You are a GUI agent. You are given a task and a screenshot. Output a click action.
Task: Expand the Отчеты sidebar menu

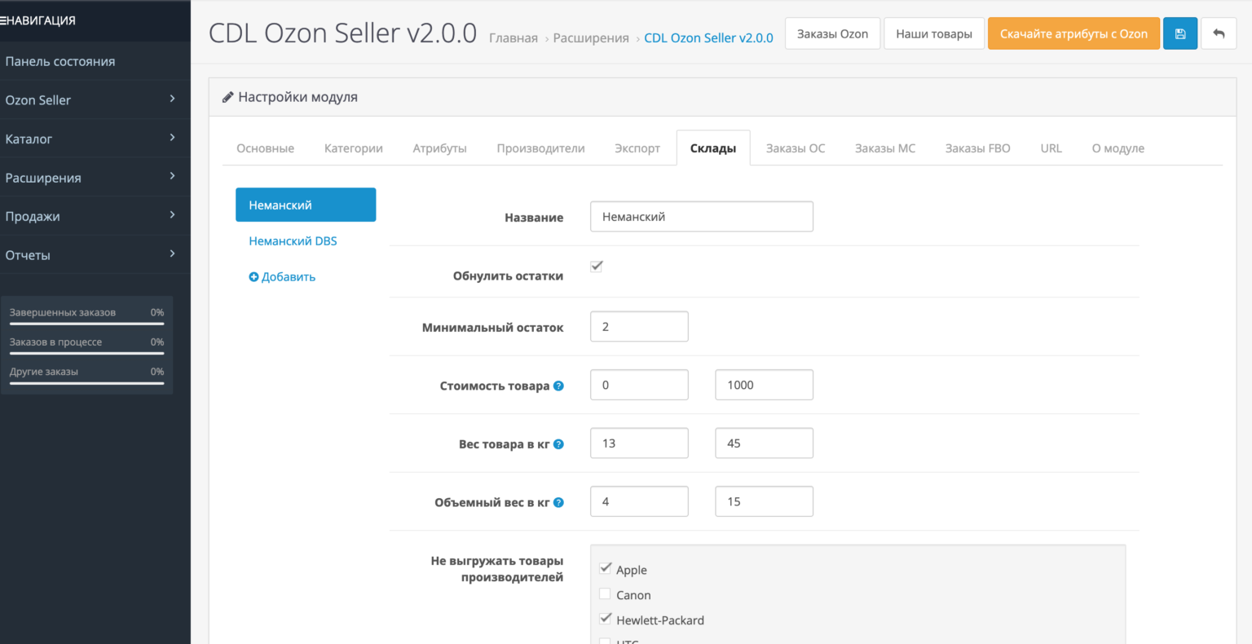click(x=95, y=255)
